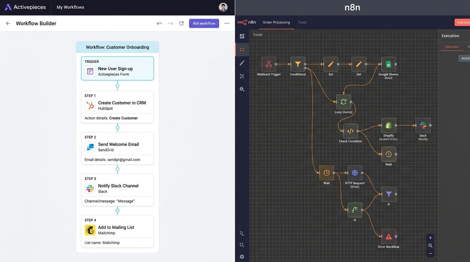The image size is (470, 262).
Task: Open the n8n sidebar dashboard icon
Action: point(242,36)
